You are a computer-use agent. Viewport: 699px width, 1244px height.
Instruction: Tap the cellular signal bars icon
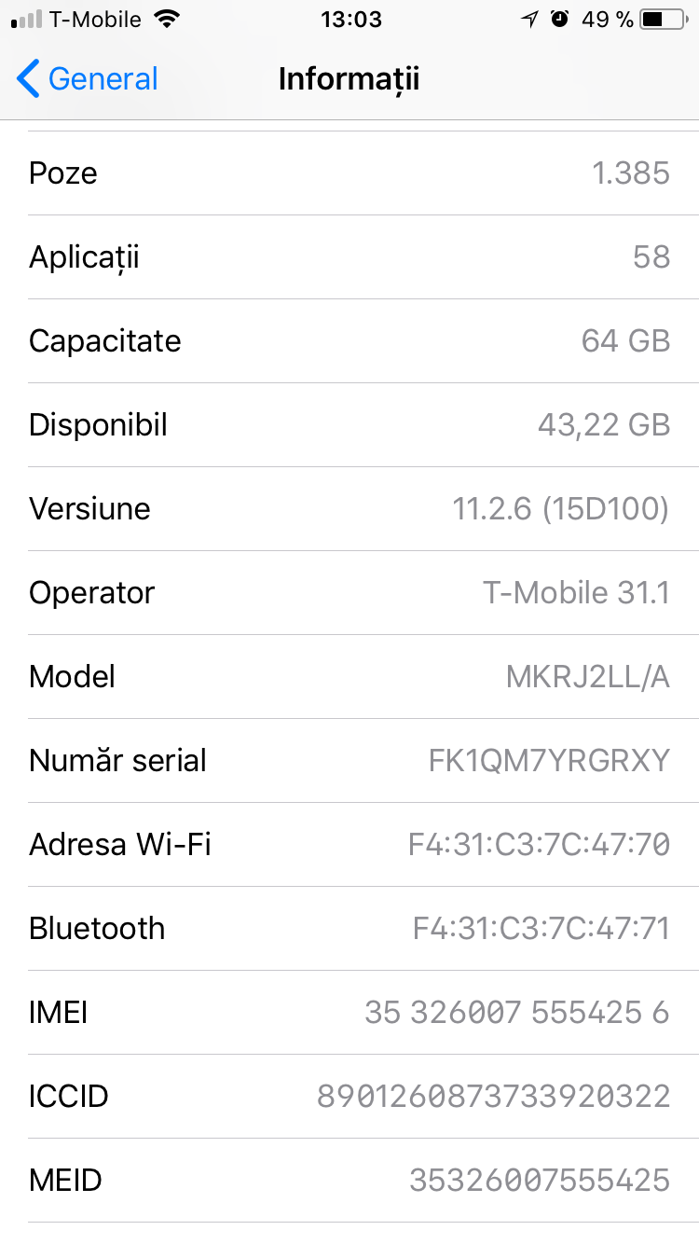[26, 20]
